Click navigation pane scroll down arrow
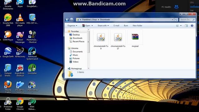 click(88, 68)
